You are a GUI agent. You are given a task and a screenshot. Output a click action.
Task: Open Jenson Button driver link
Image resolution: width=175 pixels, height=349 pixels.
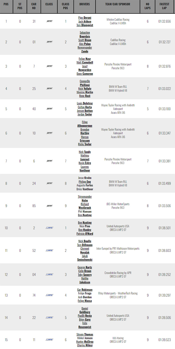85,111
